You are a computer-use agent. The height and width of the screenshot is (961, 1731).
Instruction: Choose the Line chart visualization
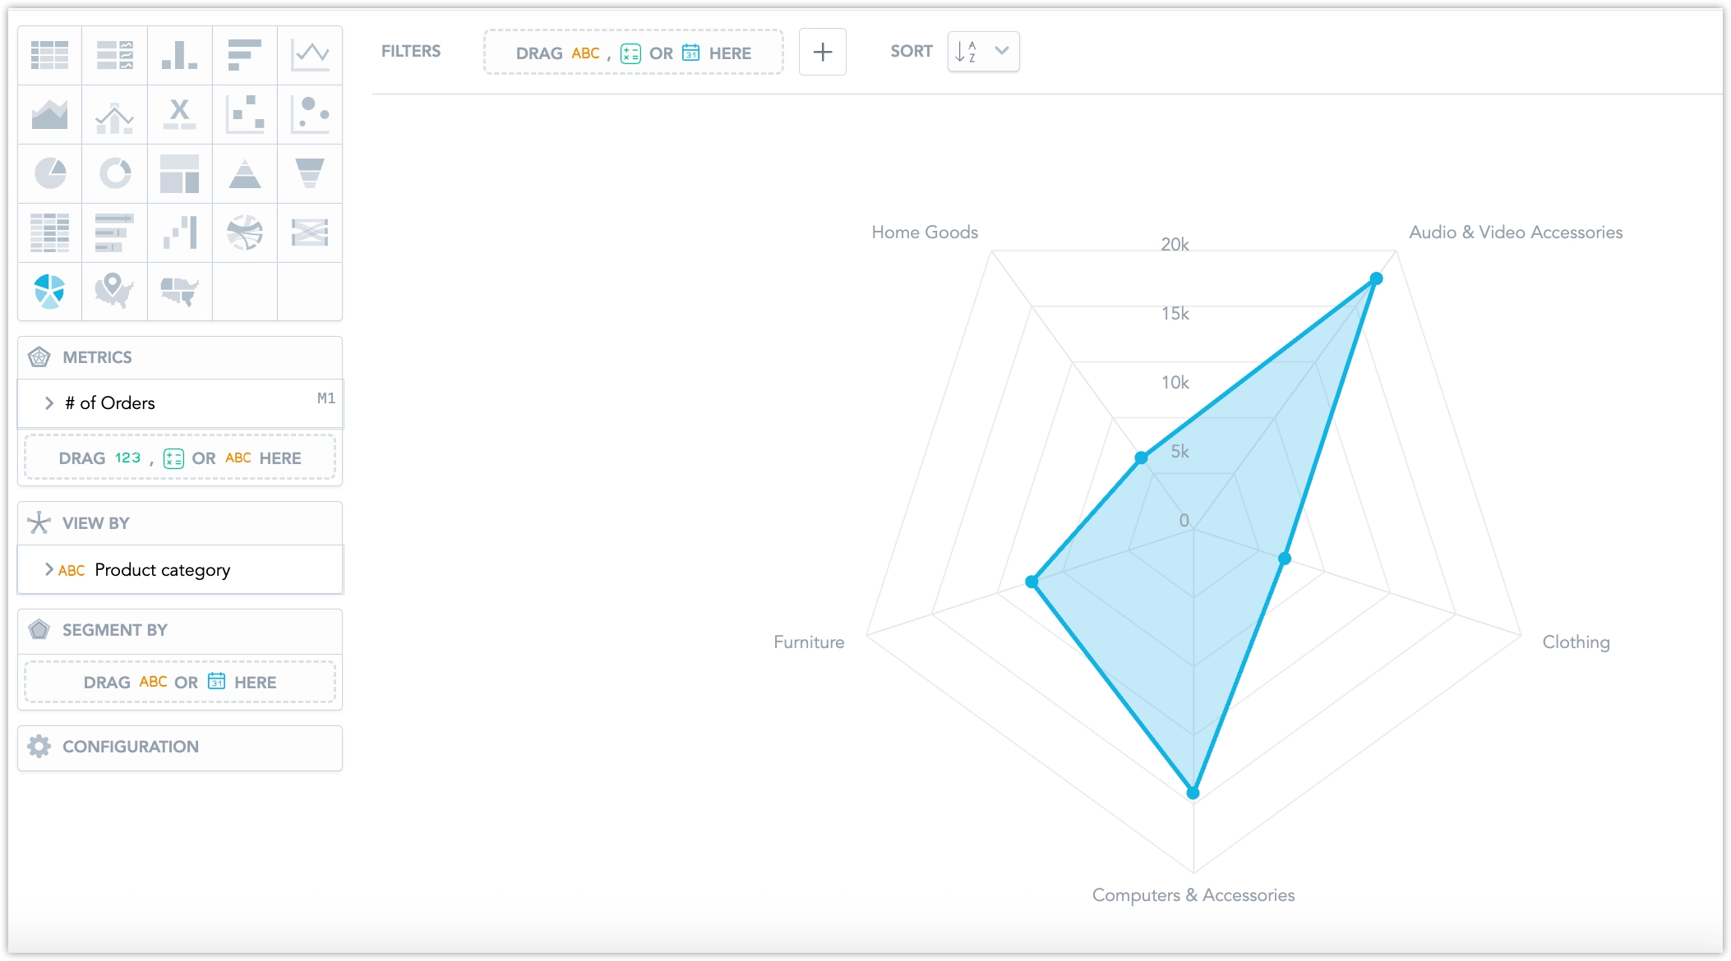pos(310,55)
